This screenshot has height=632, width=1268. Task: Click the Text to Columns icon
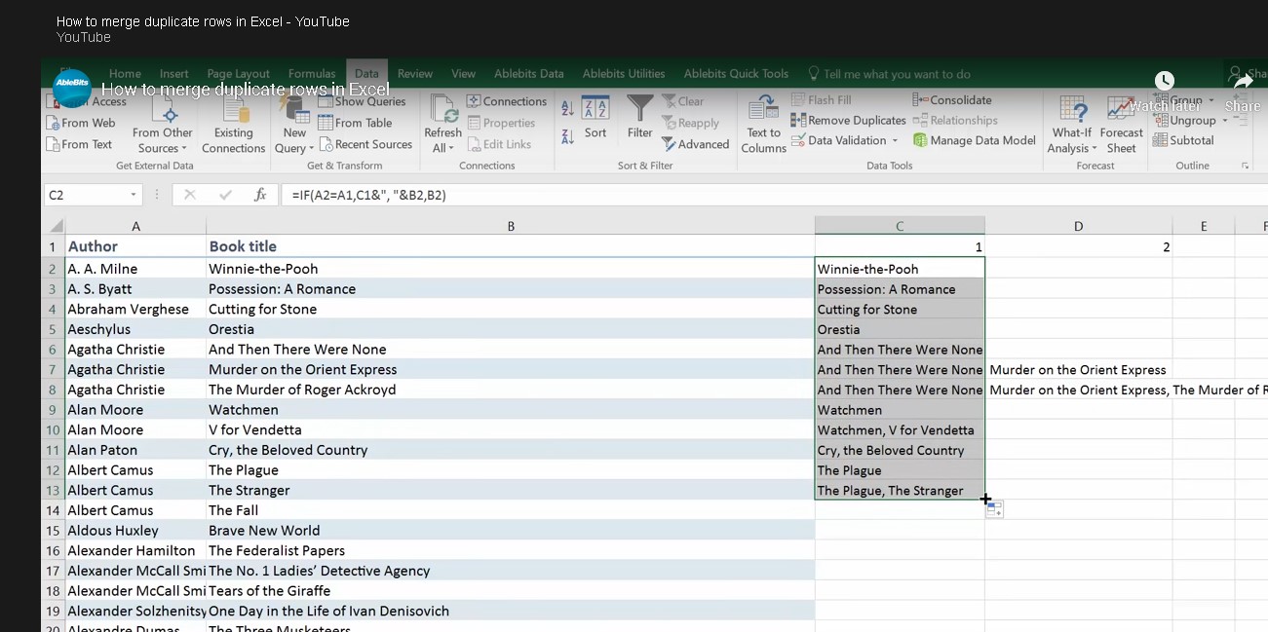(763, 108)
